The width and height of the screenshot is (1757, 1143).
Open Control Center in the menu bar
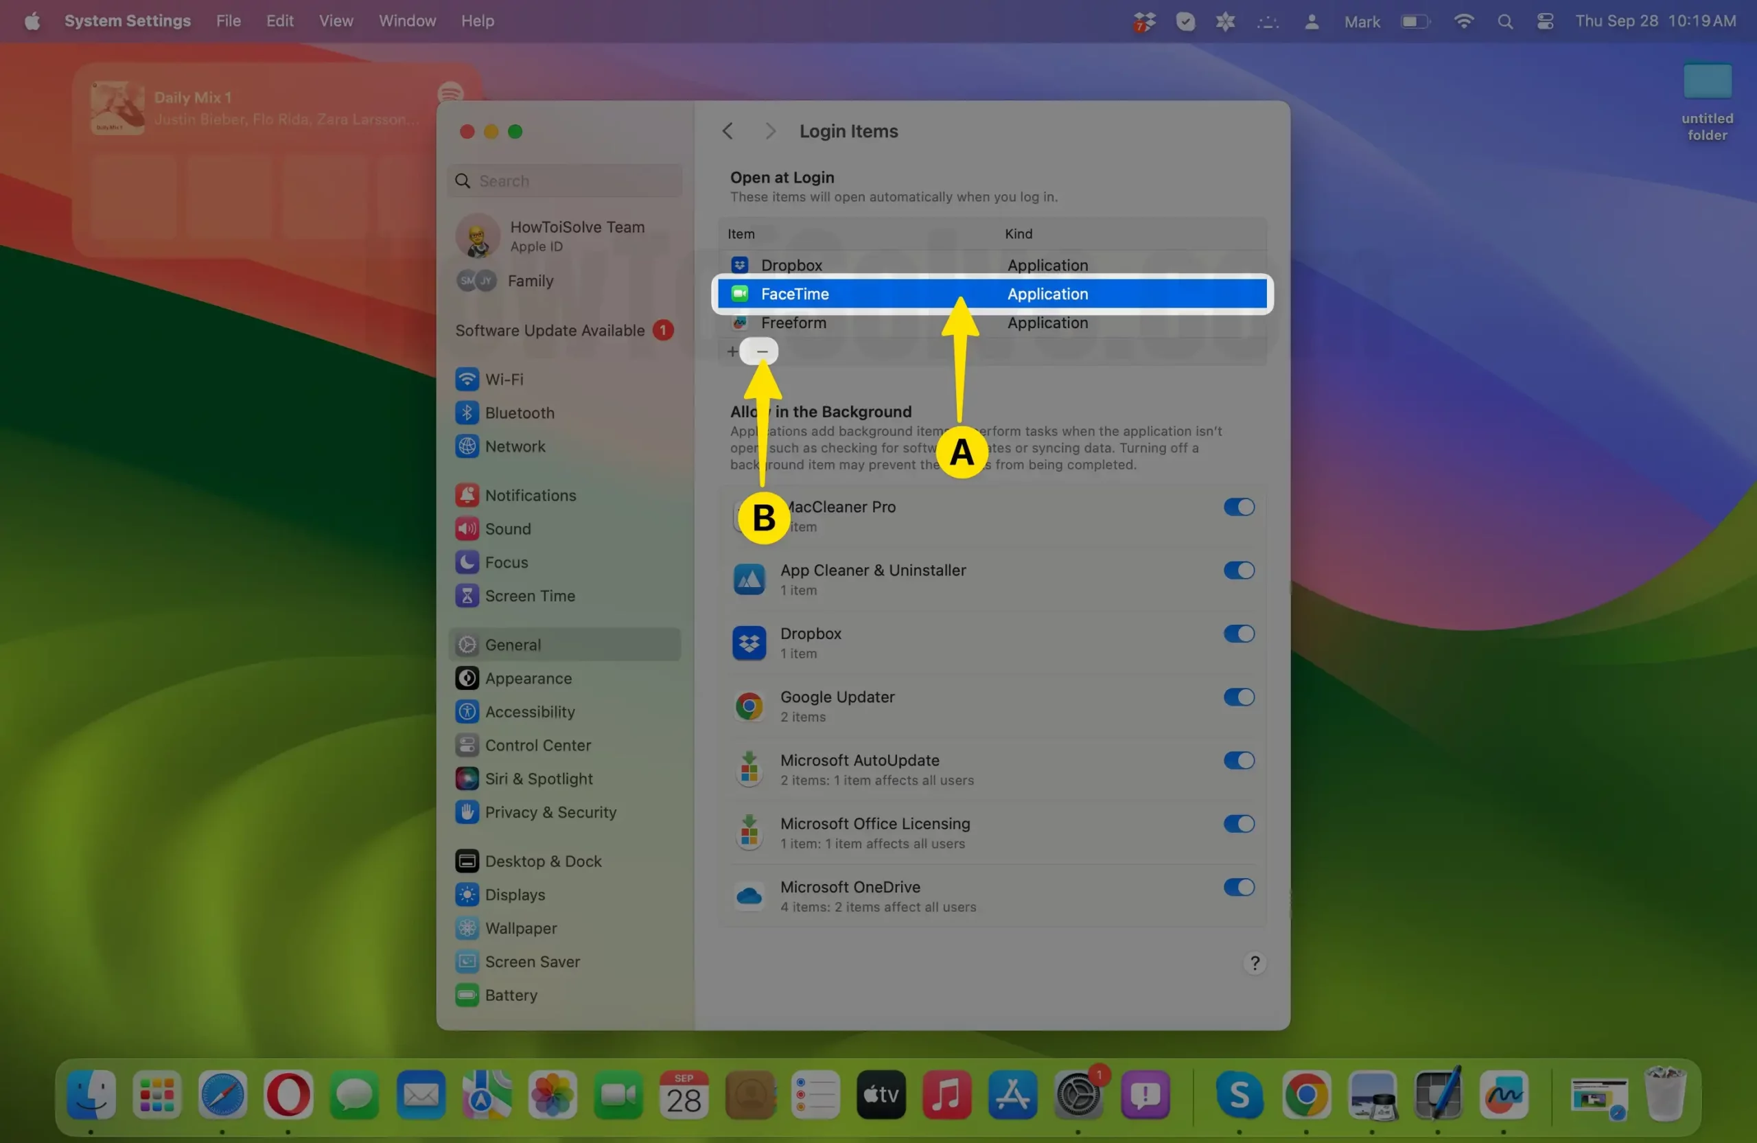point(1544,21)
